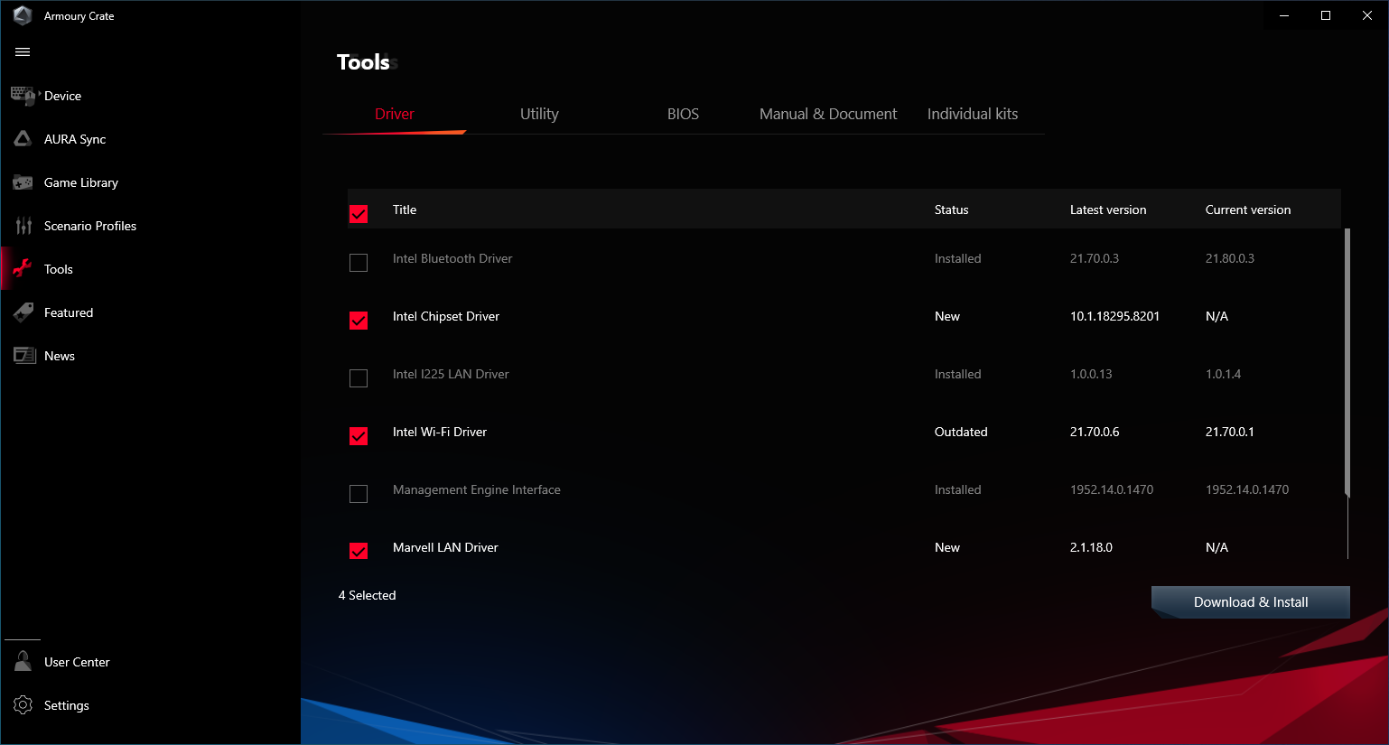Switch to the Driver tab
Viewport: 1389px width, 745px height.
[x=395, y=114]
